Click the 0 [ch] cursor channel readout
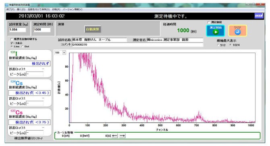This screenshot has width=270, height=146. [66, 136]
